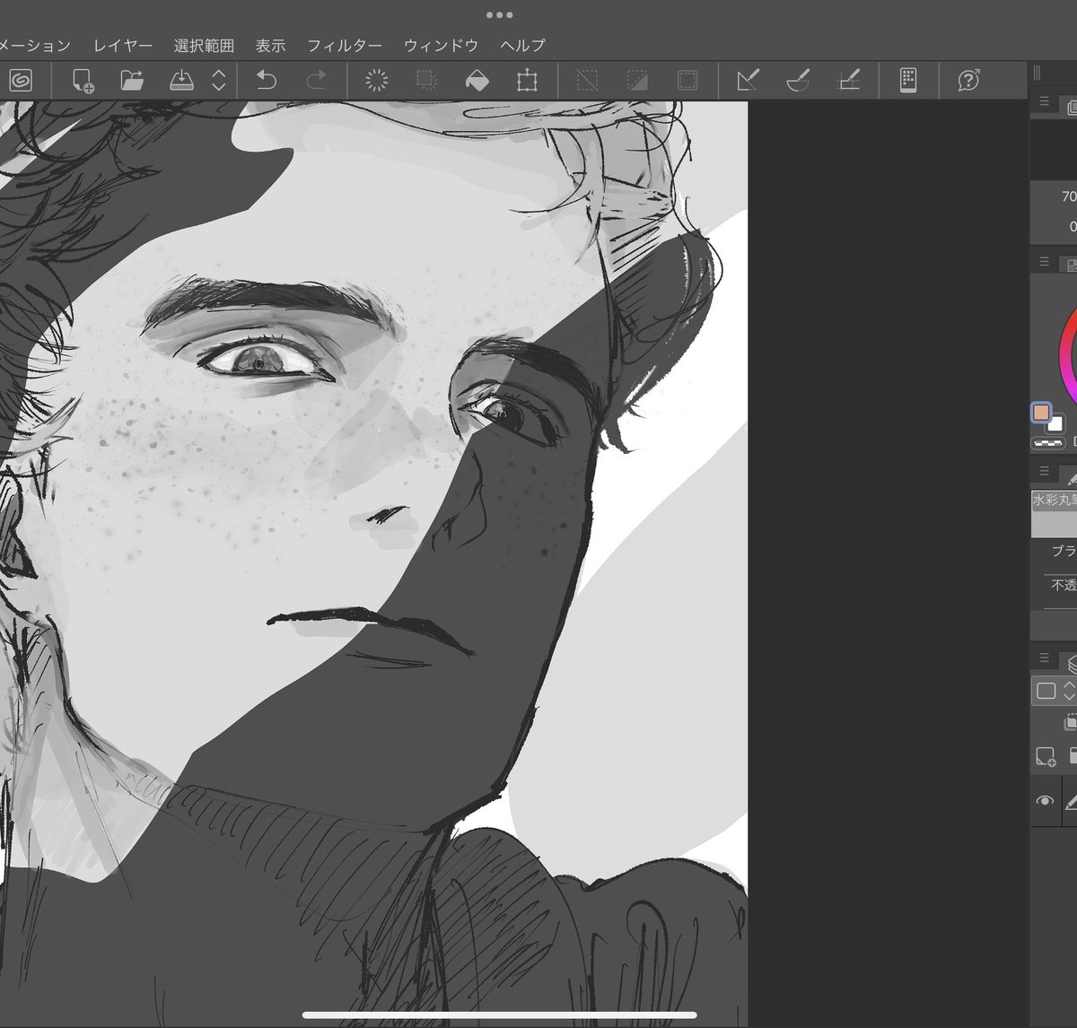Tap the three-dot multitasking control

coord(499,15)
